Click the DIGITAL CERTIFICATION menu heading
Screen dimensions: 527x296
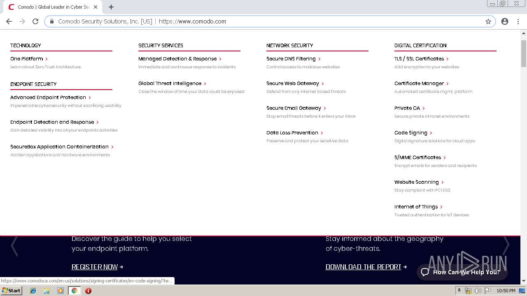coord(420,46)
